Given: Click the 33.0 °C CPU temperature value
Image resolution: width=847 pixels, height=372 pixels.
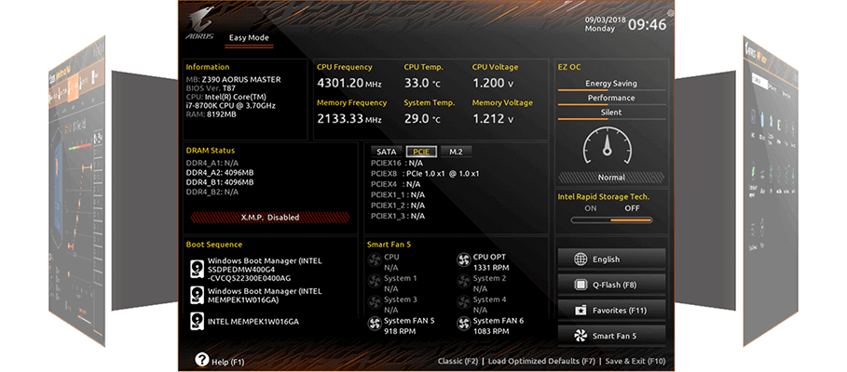Looking at the screenshot, I should click(x=422, y=84).
